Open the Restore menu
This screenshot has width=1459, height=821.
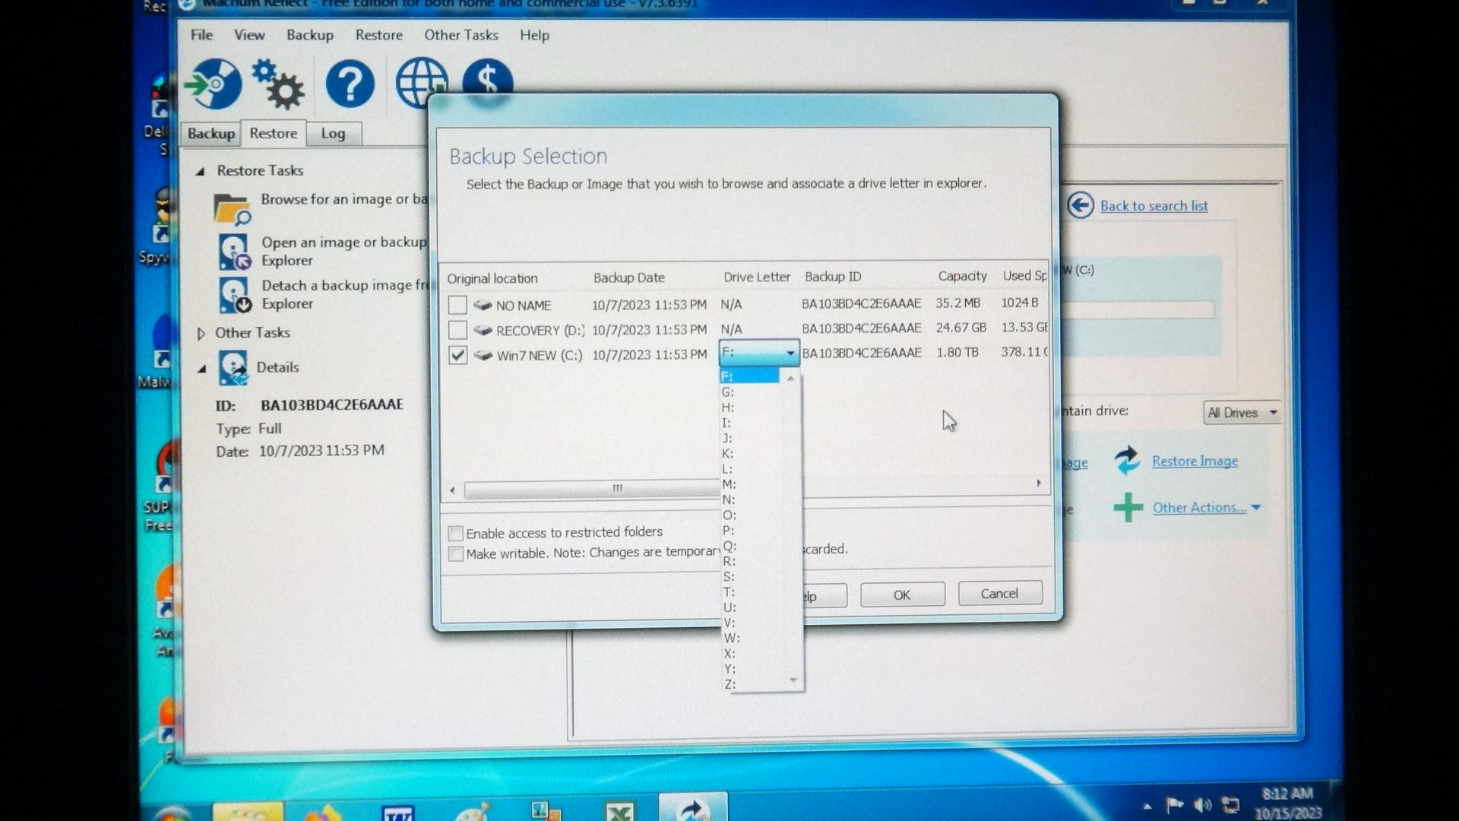click(378, 35)
